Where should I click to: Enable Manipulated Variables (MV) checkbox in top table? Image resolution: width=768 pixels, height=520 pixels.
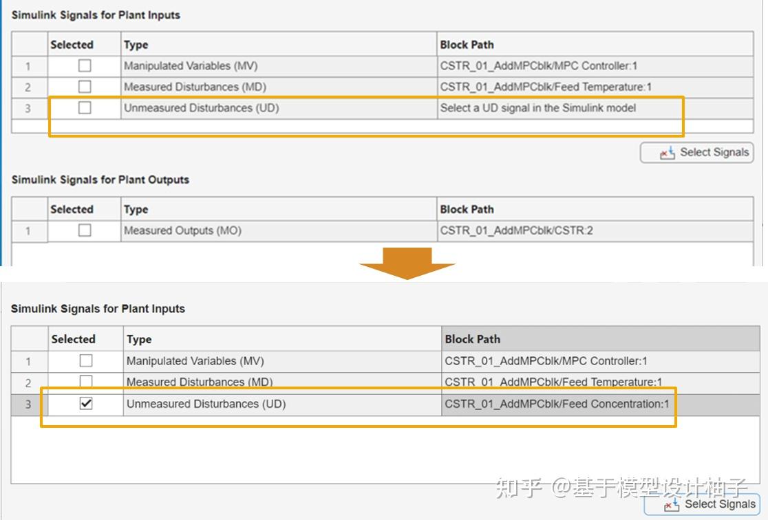[83, 65]
